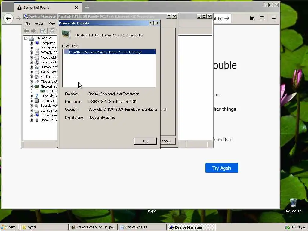Screen dimensions: 308x231
Task: Click the Computer device icon in tree
Action: (37, 43)
